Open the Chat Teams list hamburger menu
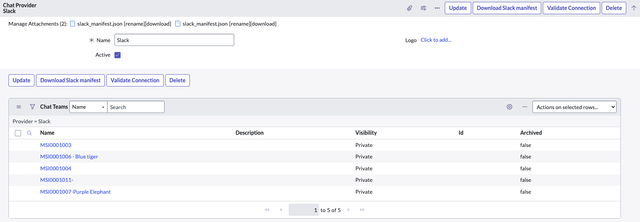This screenshot has height=222, width=640. point(19,107)
